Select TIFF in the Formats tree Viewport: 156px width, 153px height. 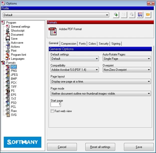coord(14,87)
